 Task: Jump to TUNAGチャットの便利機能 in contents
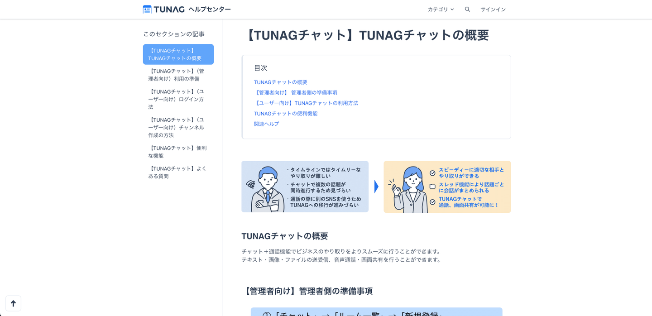pyautogui.click(x=286, y=113)
